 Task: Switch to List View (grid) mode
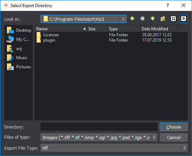point(173,19)
